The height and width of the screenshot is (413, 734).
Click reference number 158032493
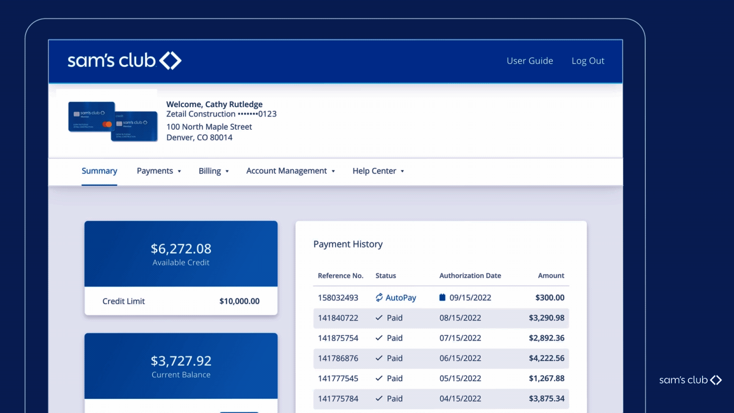338,298
